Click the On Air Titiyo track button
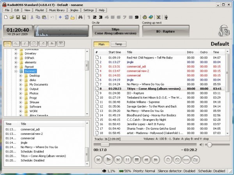The height and width of the screenshot is (175, 234). pyautogui.click(x=116, y=31)
